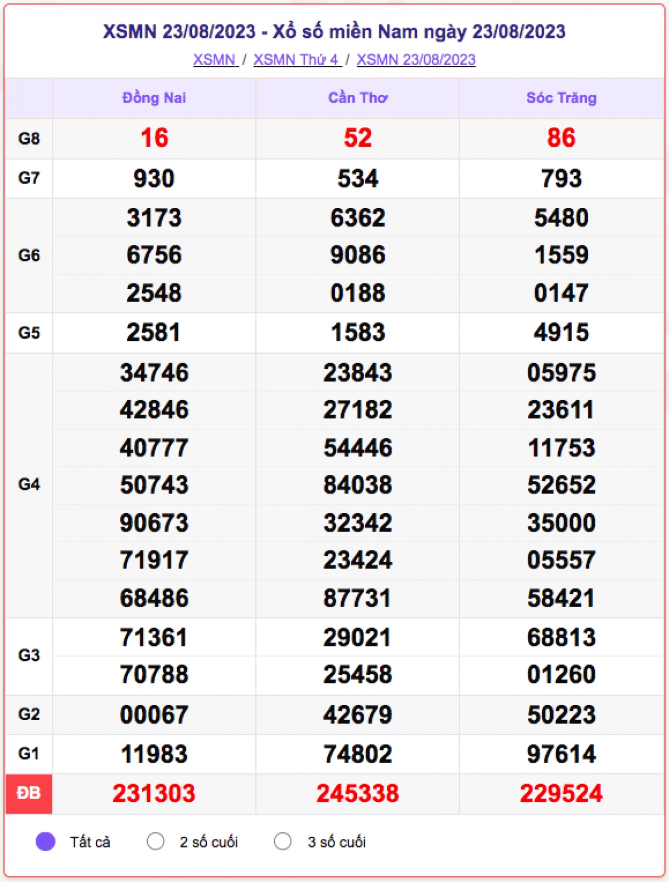Click the G7 number 930
The width and height of the screenshot is (669, 882).
coord(154,179)
